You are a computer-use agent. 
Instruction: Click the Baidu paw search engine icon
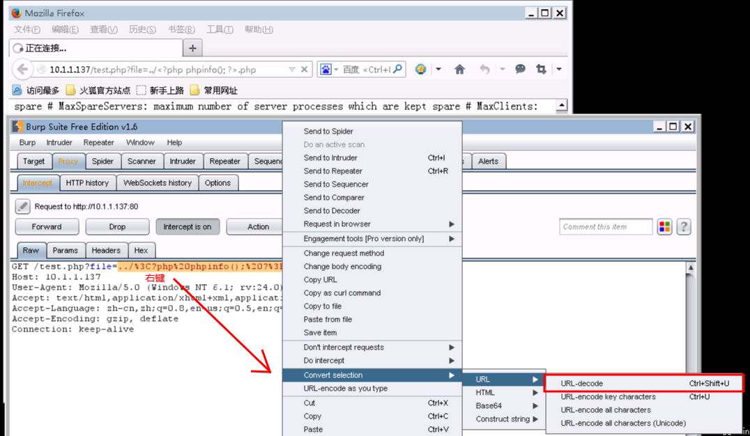pos(326,70)
